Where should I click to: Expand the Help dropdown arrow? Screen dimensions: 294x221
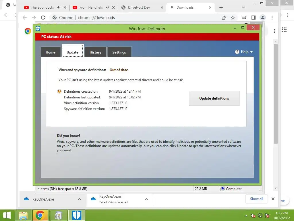tap(252, 52)
